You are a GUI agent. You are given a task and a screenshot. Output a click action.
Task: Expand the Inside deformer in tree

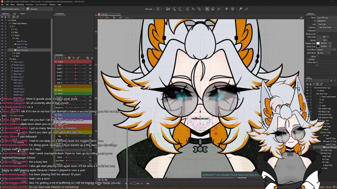(x=13, y=53)
